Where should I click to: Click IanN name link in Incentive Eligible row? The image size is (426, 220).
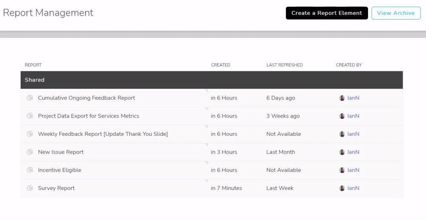coord(353,170)
